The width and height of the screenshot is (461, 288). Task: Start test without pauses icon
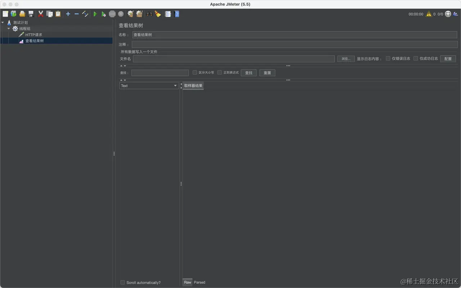tap(103, 14)
